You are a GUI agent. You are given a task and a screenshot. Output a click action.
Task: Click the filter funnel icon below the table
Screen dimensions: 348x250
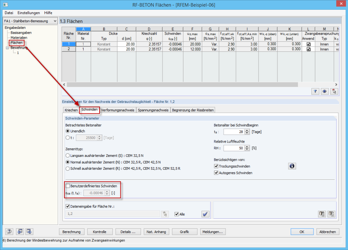pyautogui.click(x=315, y=91)
